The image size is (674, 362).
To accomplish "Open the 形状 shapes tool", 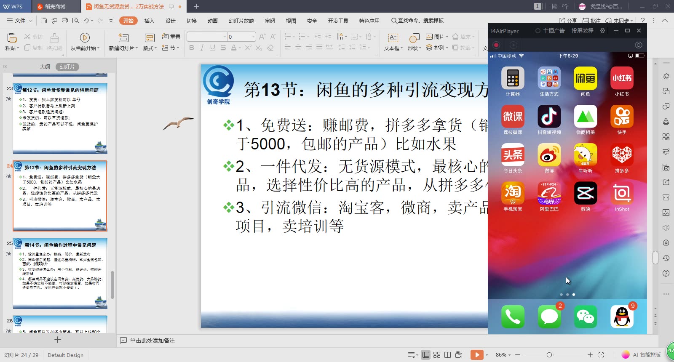I will pos(414,42).
